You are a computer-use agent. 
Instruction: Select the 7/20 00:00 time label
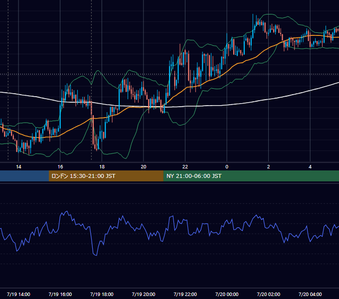pos(227,294)
